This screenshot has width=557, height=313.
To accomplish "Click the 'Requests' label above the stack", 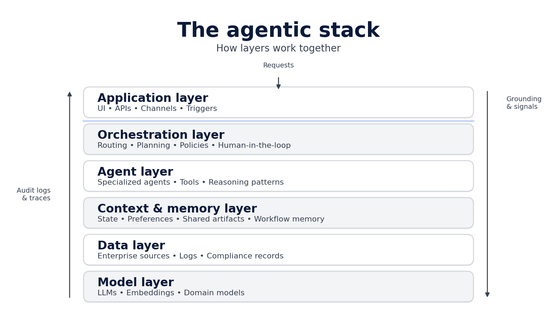I will (278, 65).
